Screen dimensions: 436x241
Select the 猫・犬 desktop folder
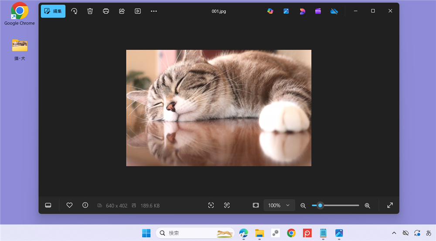(20, 50)
